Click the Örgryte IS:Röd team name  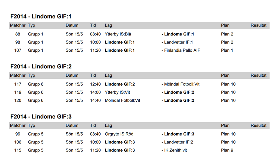[x=119, y=134]
